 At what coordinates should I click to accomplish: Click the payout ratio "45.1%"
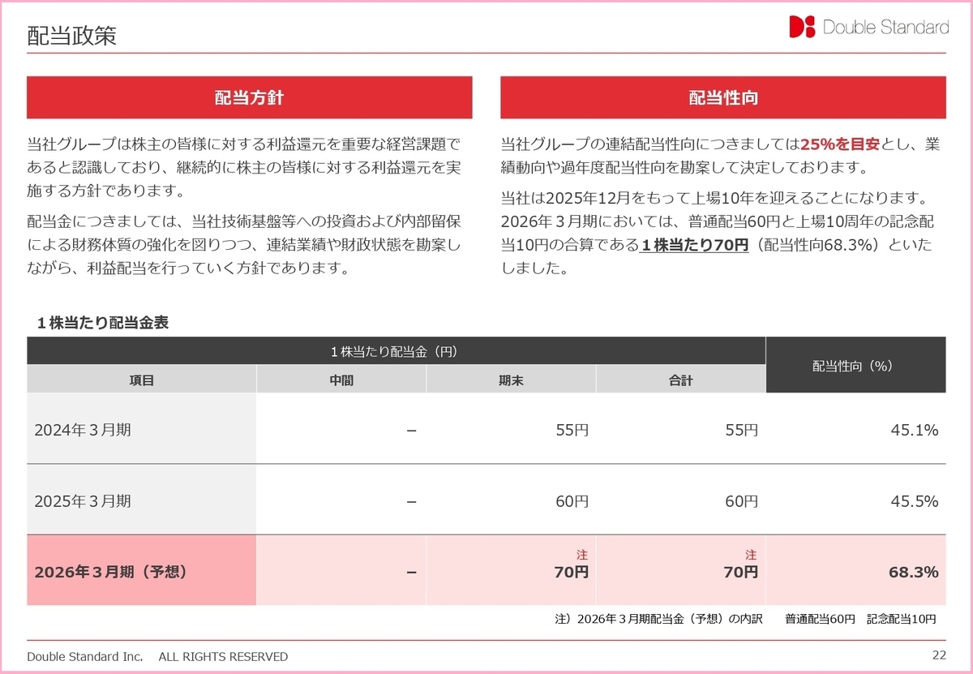click(x=915, y=430)
